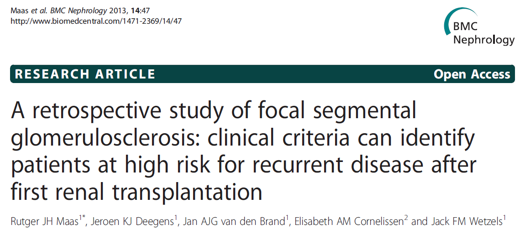Click affiliation superscript 2 after Cornelissen
The width and height of the screenshot is (520, 235).
pos(405,219)
